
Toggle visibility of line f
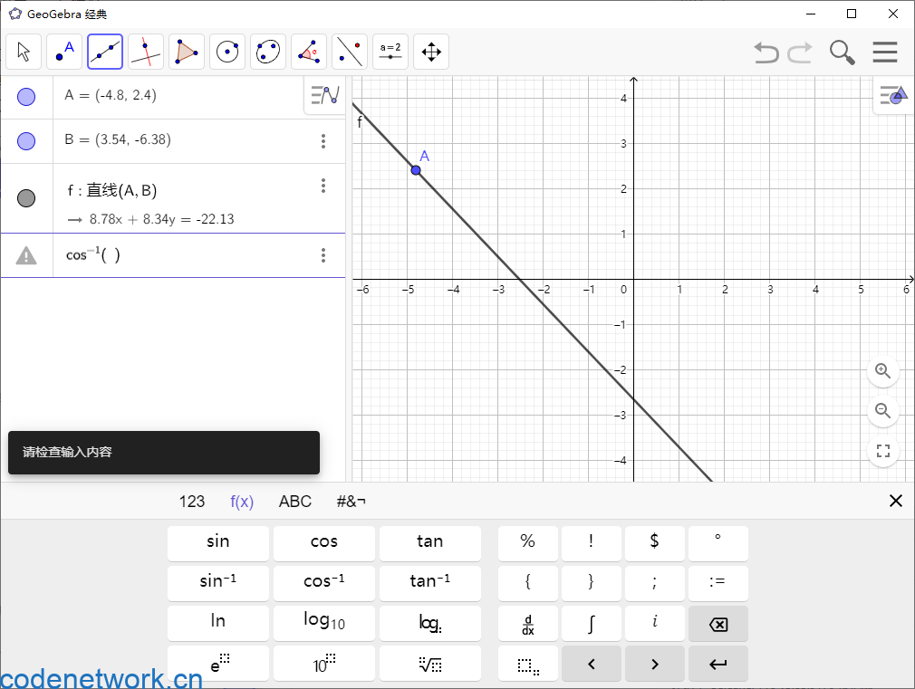coord(26,198)
